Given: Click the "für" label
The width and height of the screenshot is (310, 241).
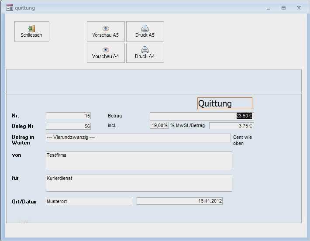Looking at the screenshot, I should (x=15, y=178).
